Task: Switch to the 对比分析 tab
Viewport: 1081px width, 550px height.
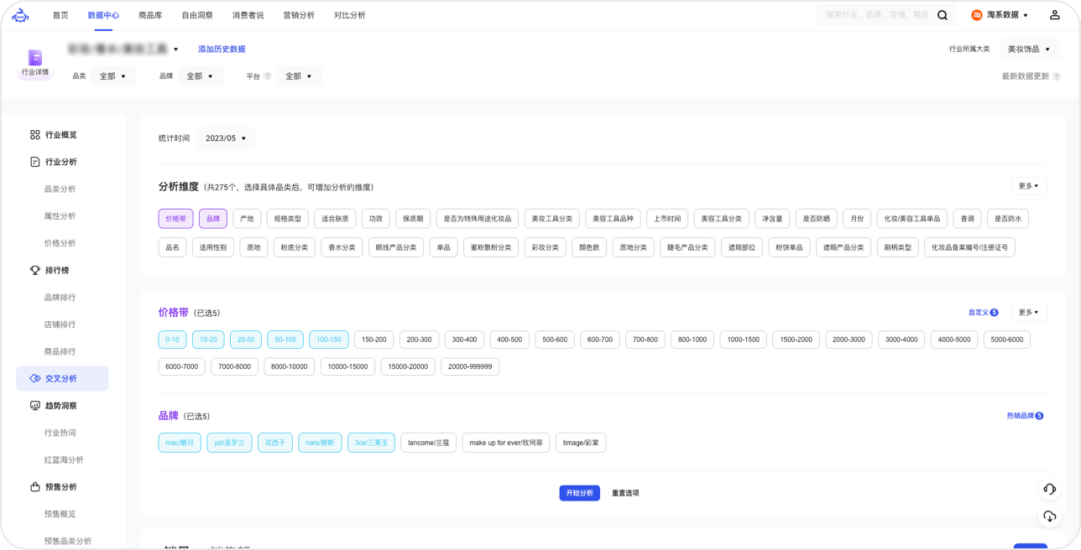Action: click(x=349, y=15)
